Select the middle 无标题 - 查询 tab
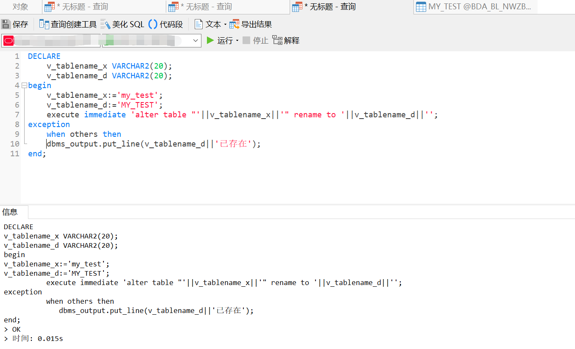 228,7
